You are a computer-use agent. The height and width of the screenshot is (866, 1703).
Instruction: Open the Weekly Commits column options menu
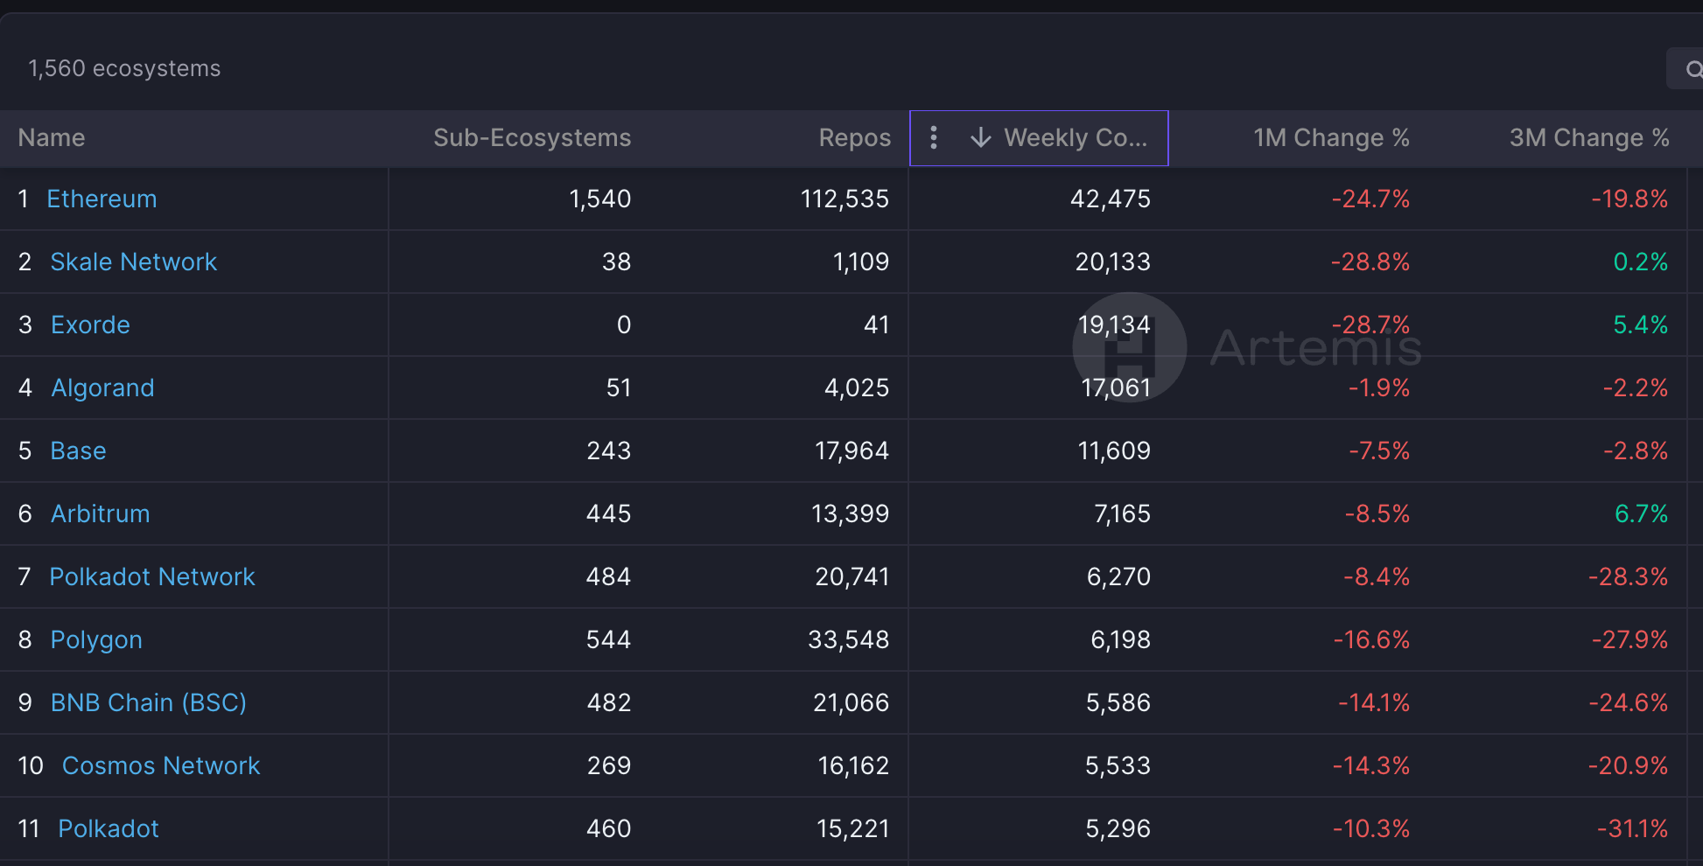coord(934,137)
